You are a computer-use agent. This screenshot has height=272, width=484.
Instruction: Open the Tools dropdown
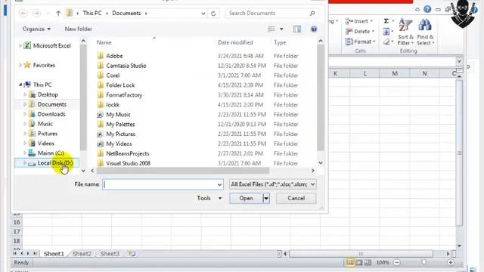click(x=209, y=198)
